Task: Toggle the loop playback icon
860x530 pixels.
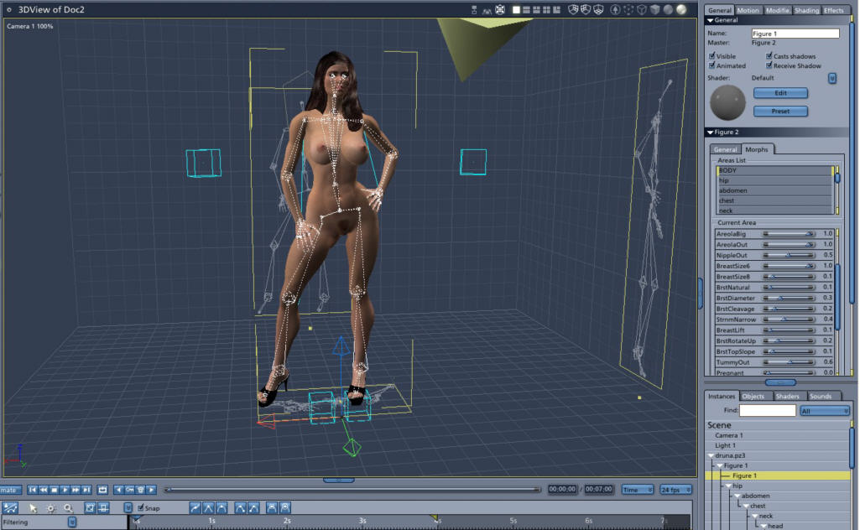Action: click(x=102, y=490)
